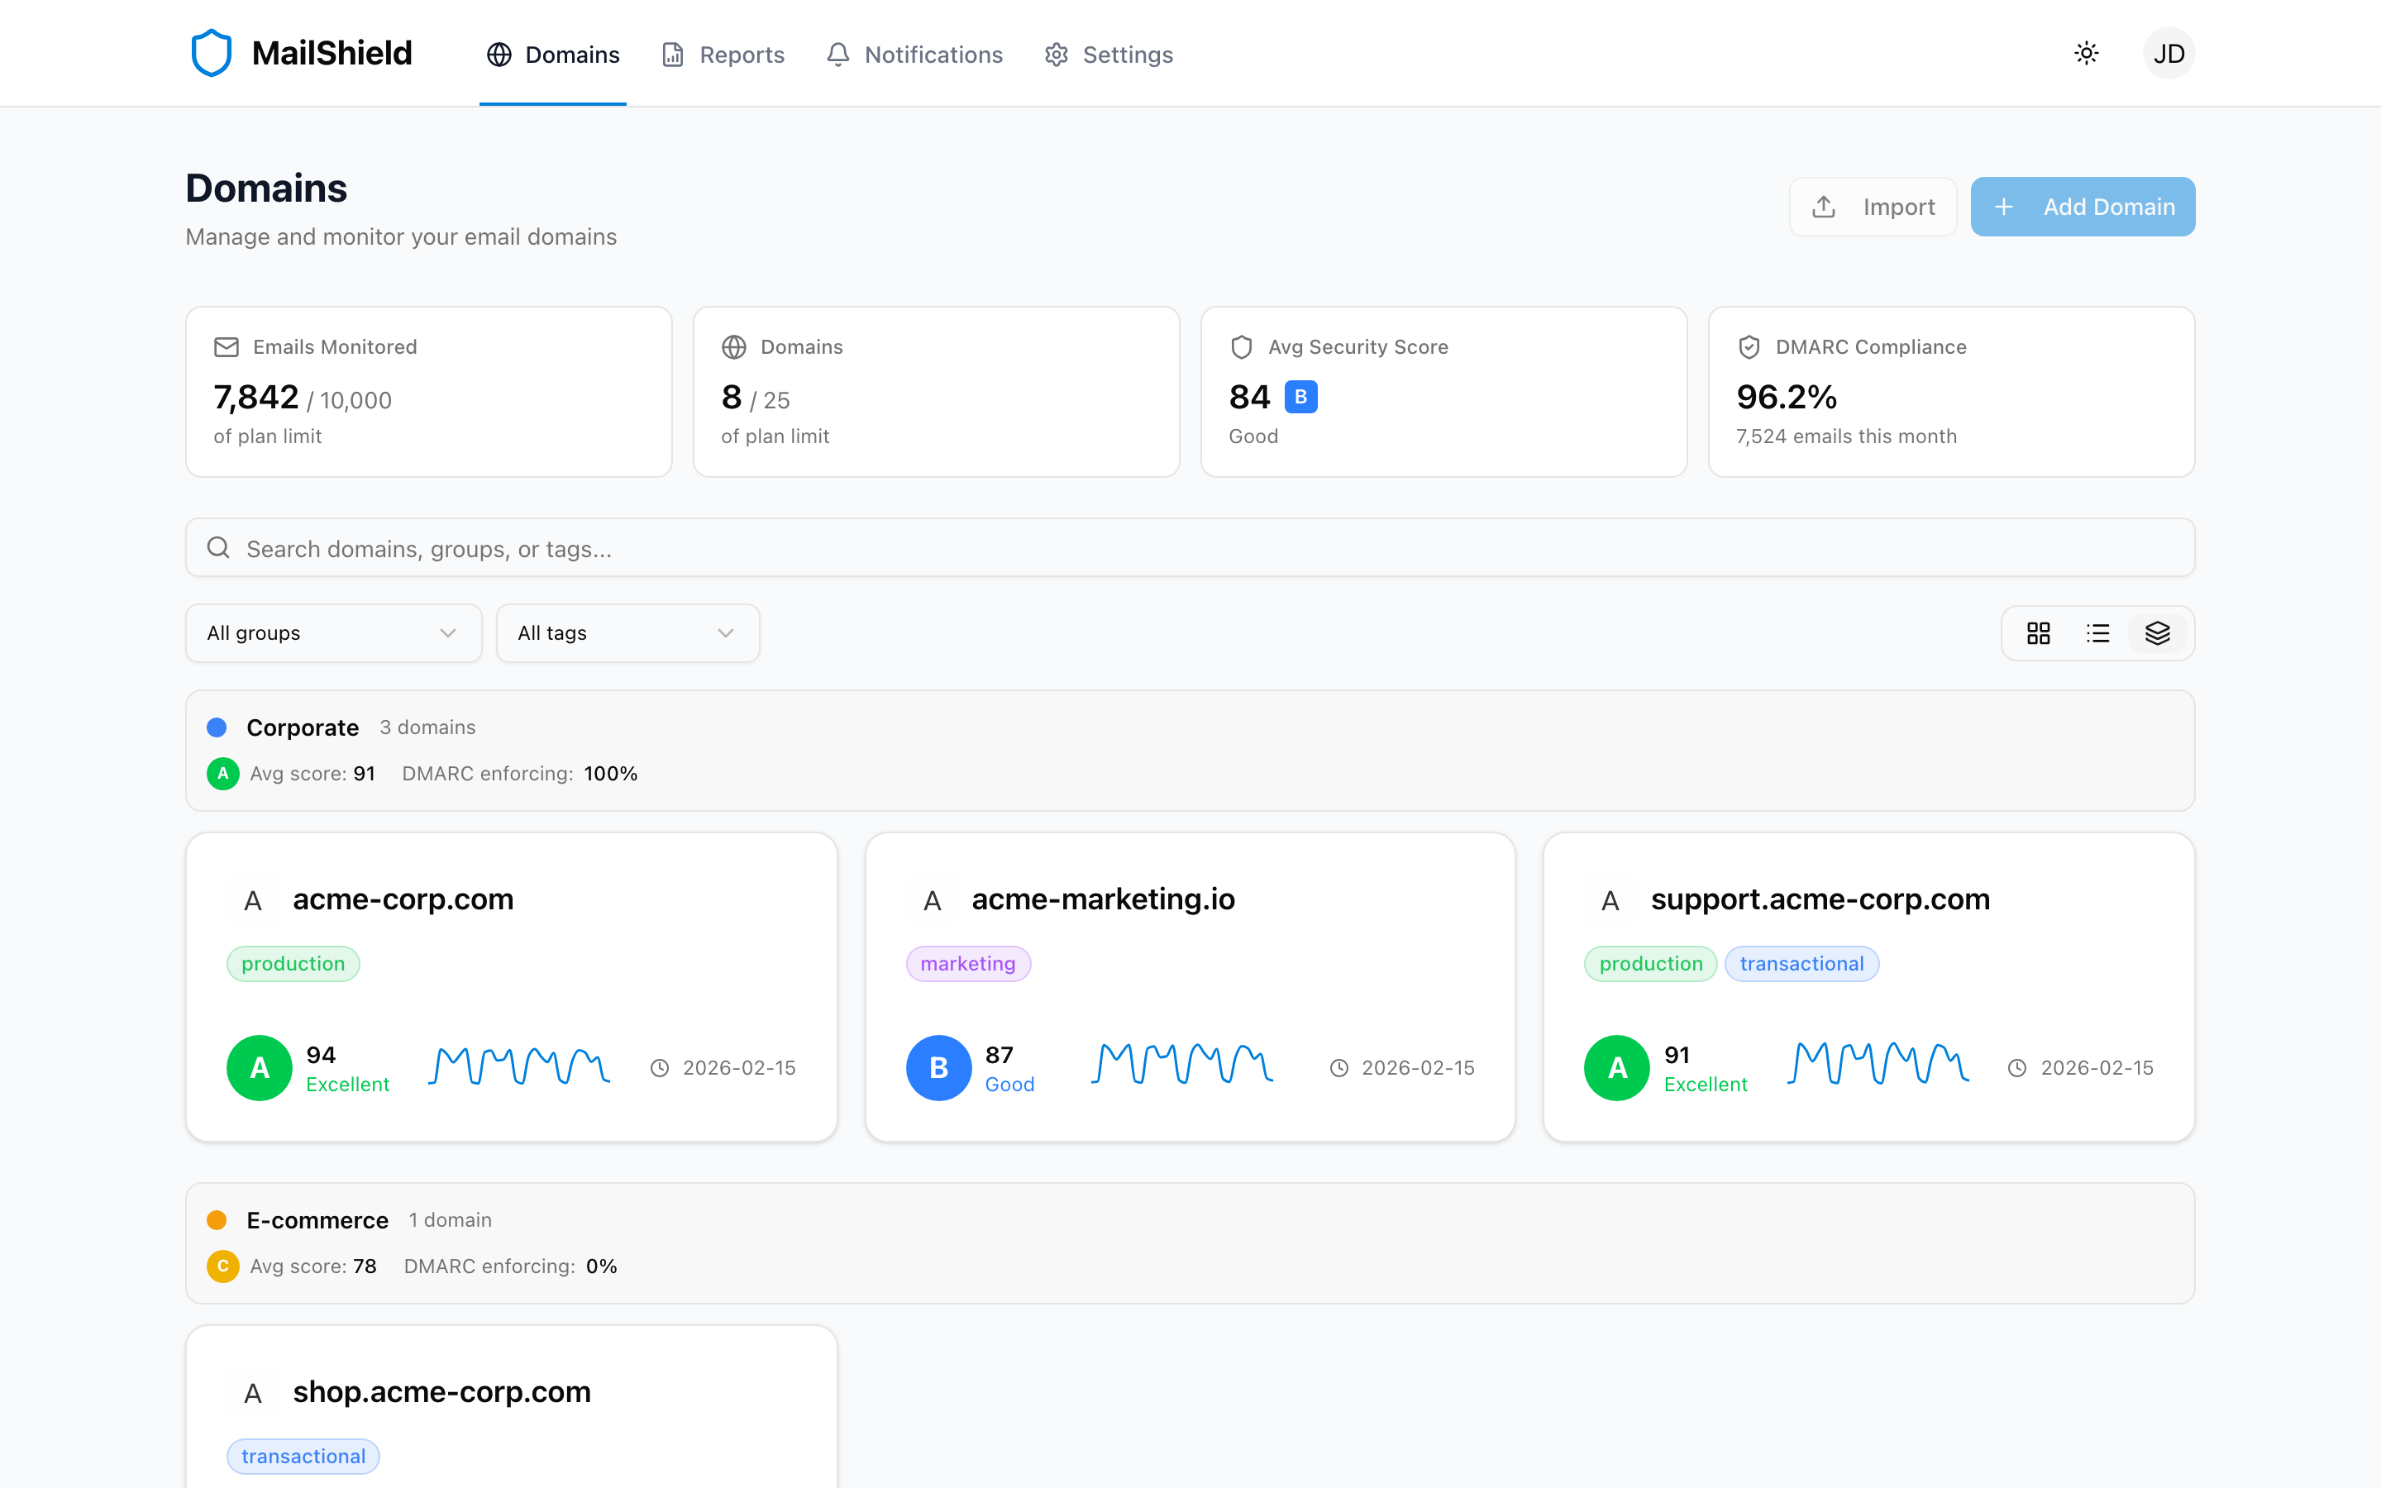Toggle the light/dark theme sun icon

pos(2086,53)
